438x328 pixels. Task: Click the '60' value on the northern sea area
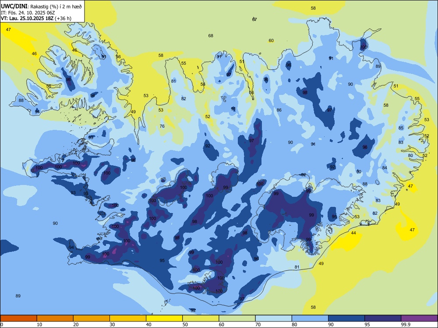coord(271,41)
